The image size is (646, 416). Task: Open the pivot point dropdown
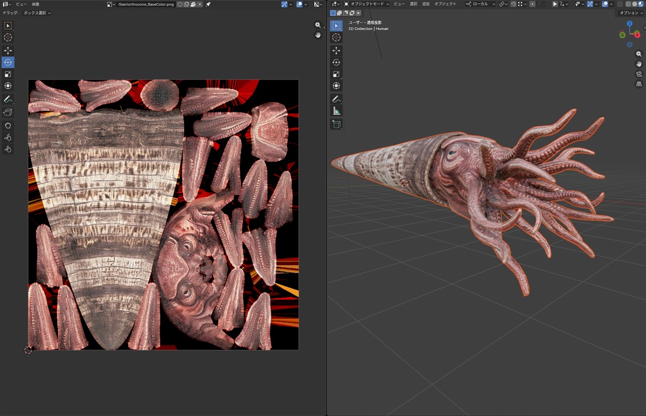click(x=503, y=4)
